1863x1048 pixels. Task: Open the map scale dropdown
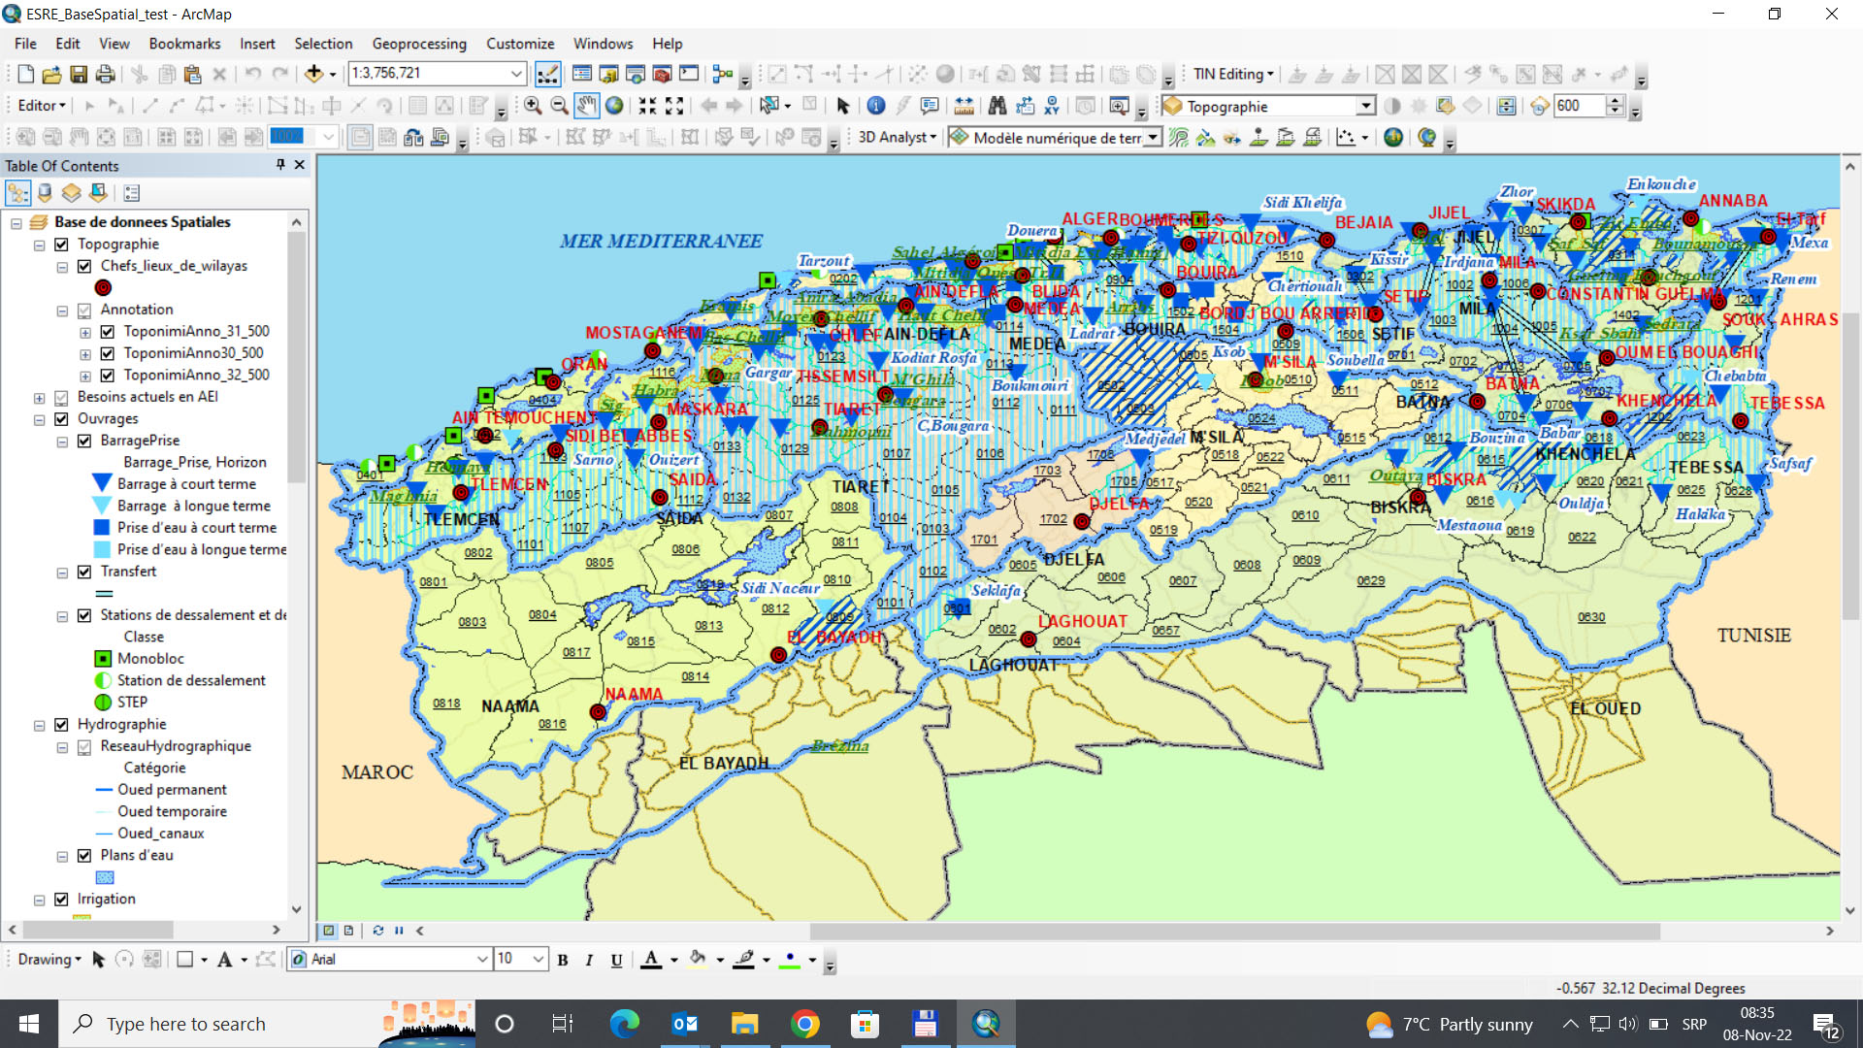(x=516, y=74)
